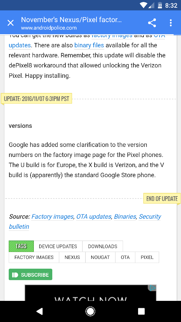Open the three-dot overflow menu
The height and width of the screenshot is (322, 181).
(171, 23)
